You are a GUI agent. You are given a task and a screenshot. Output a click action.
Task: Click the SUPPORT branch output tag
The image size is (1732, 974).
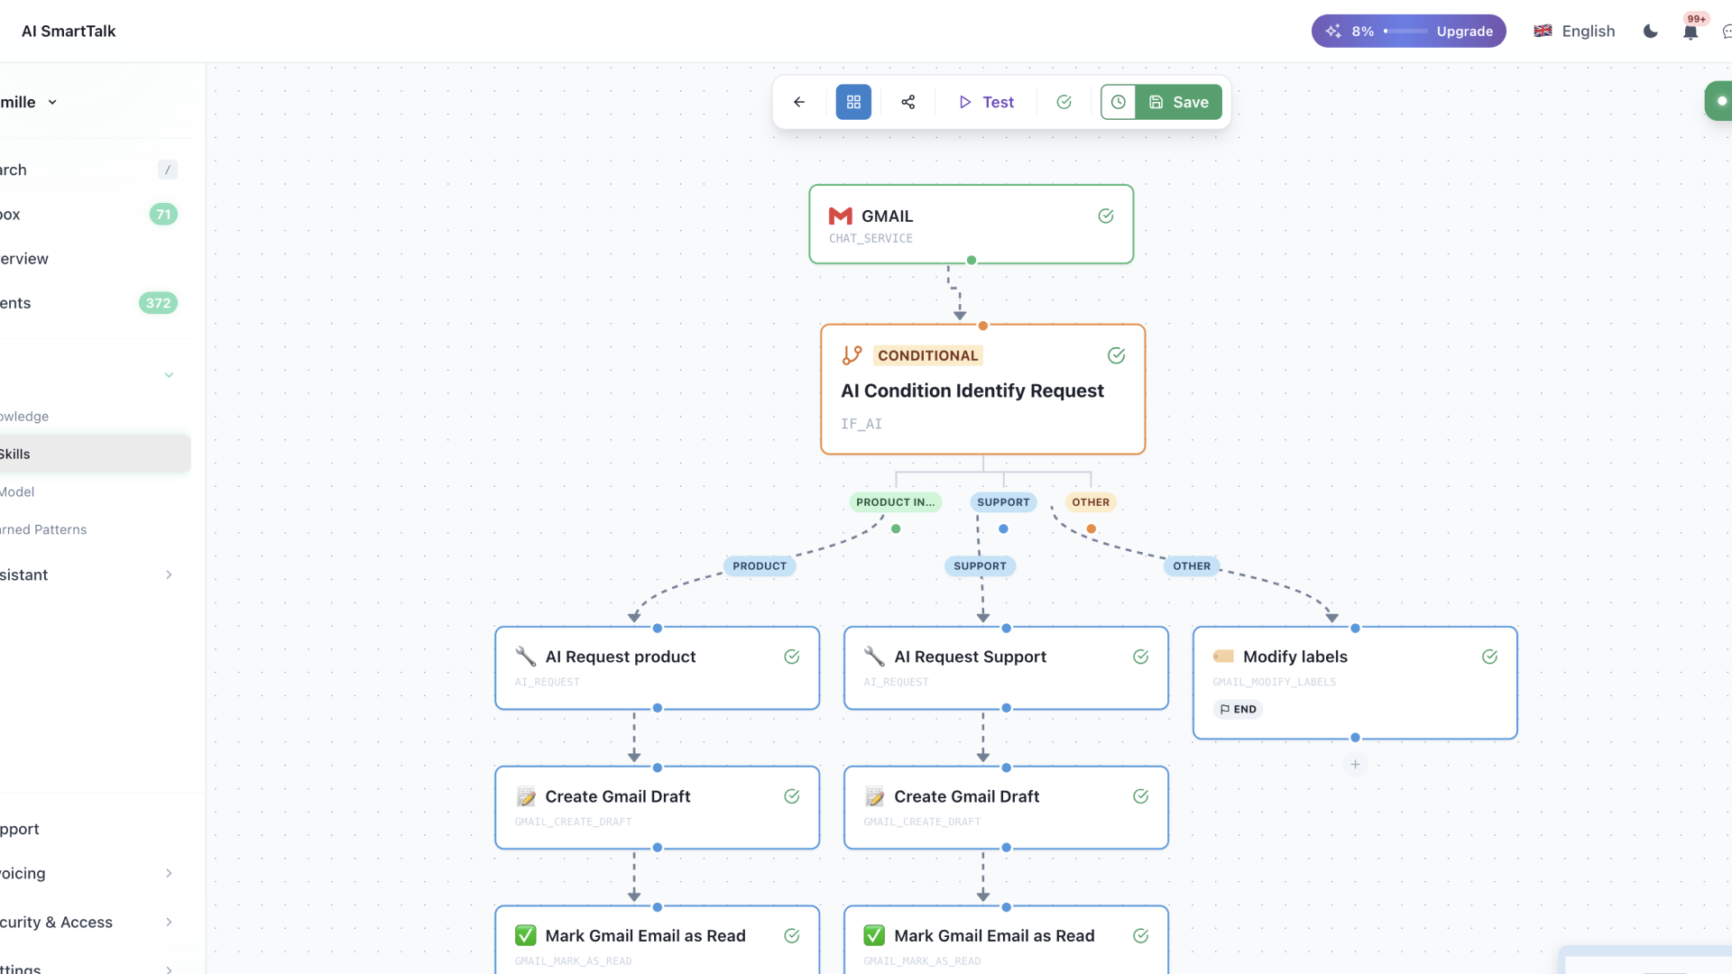(x=1003, y=502)
